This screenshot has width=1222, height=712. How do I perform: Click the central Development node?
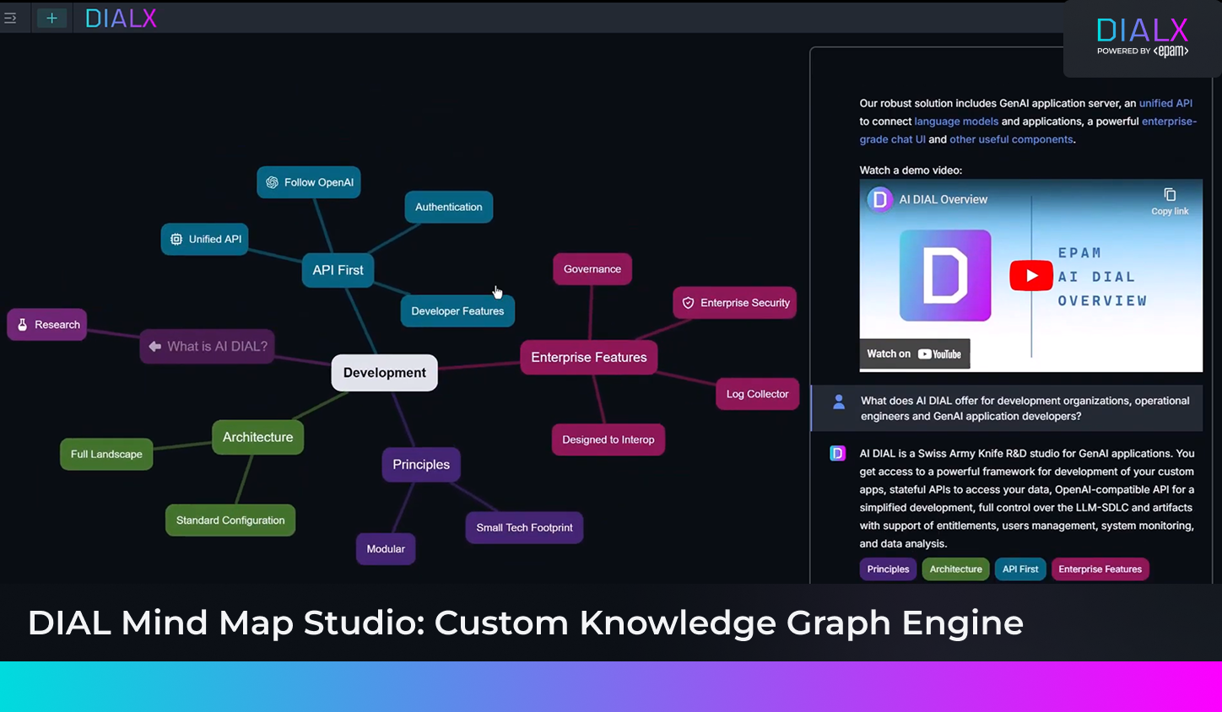tap(384, 373)
